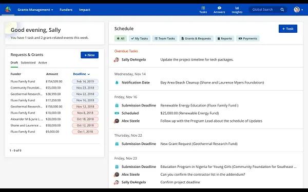The width and height of the screenshot is (308, 192).
Task: Click the Nov 22 Submission Deadline calendar icon
Action: [117, 144]
